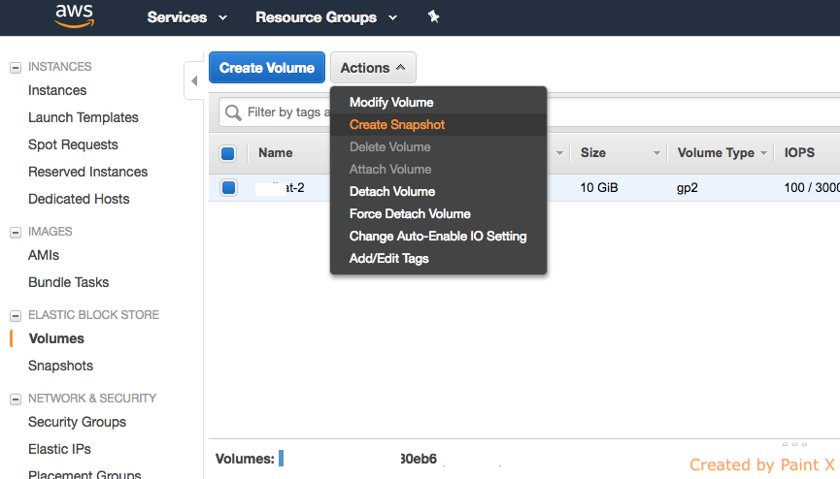Click the Size column sort arrow
Viewport: 840px width, 479px height.
click(x=657, y=153)
